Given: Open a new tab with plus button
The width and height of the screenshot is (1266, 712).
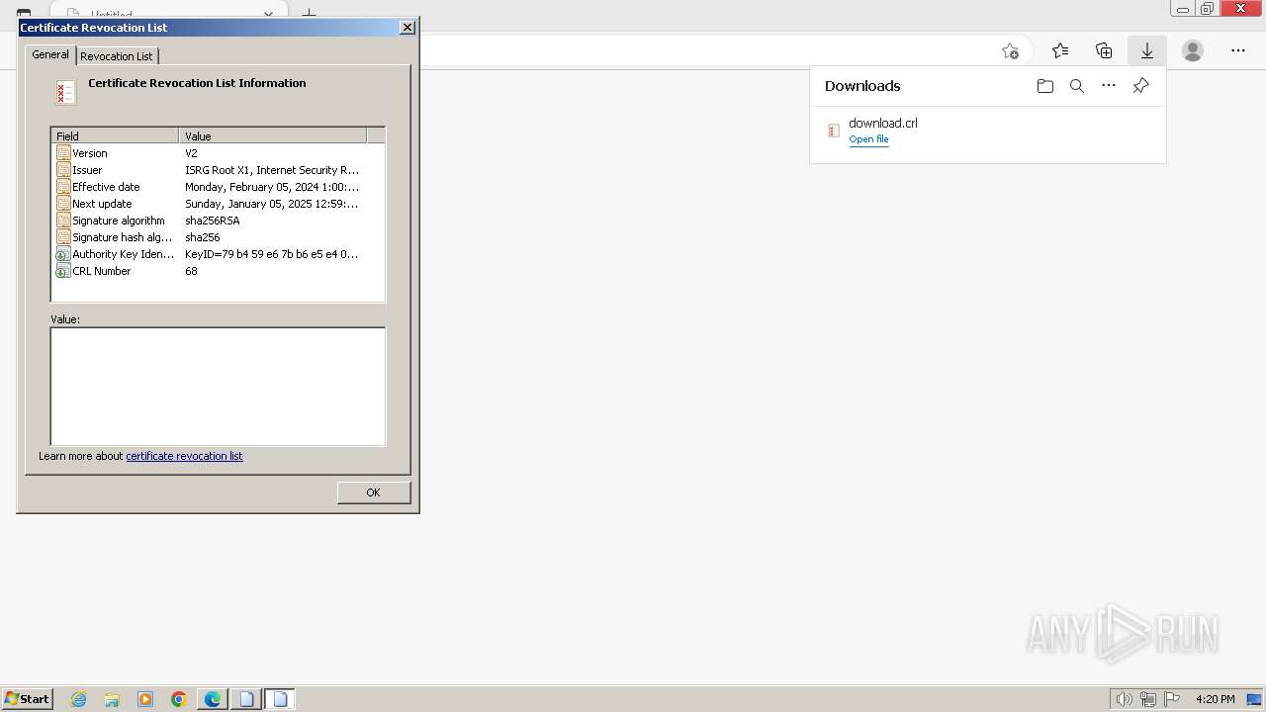Looking at the screenshot, I should pyautogui.click(x=309, y=14).
